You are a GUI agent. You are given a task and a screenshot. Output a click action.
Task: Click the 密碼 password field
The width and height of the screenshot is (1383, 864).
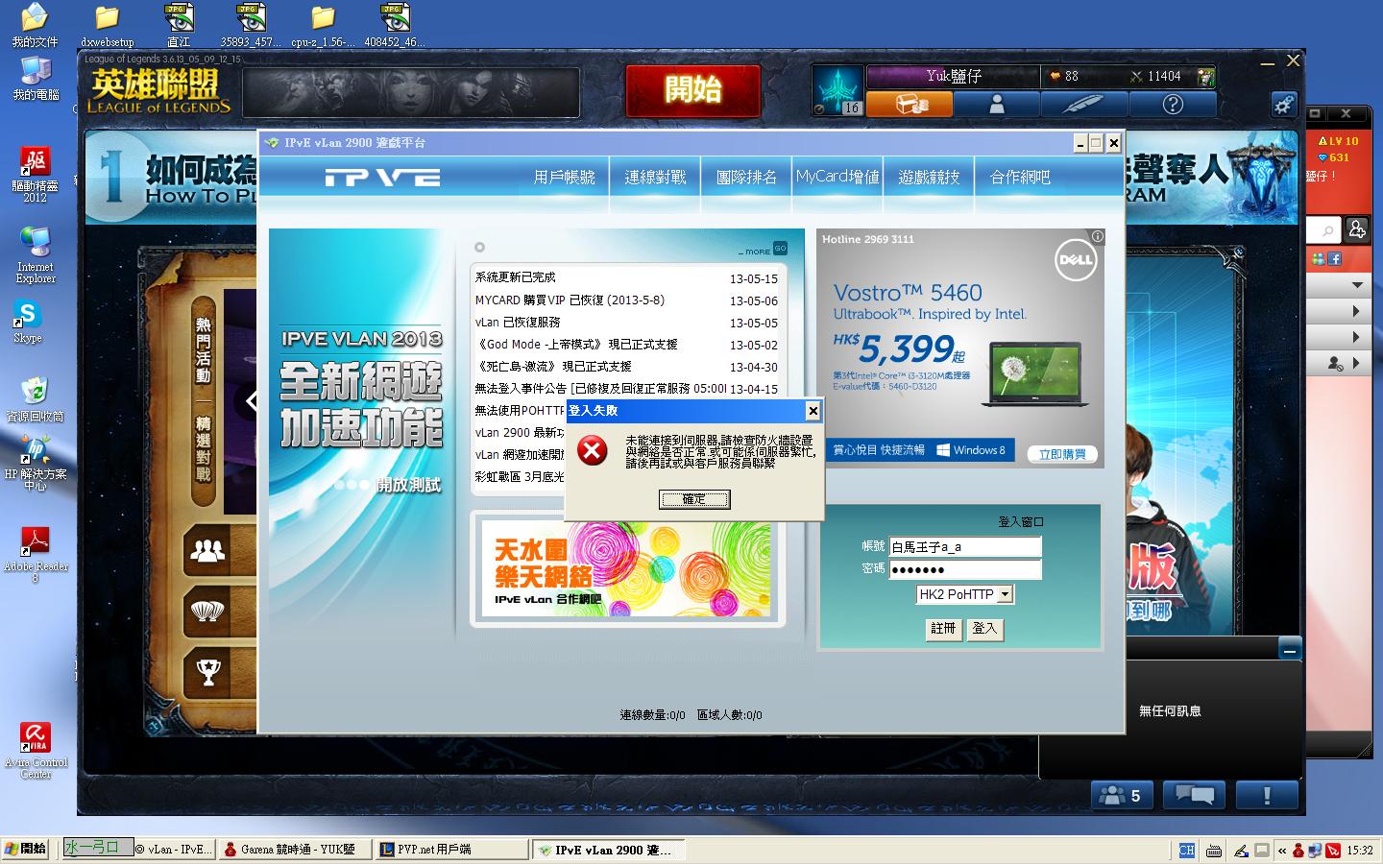[965, 569]
